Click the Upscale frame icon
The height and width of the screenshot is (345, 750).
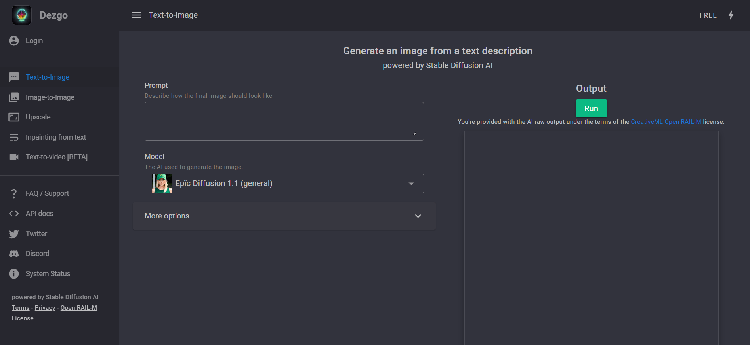coord(14,117)
